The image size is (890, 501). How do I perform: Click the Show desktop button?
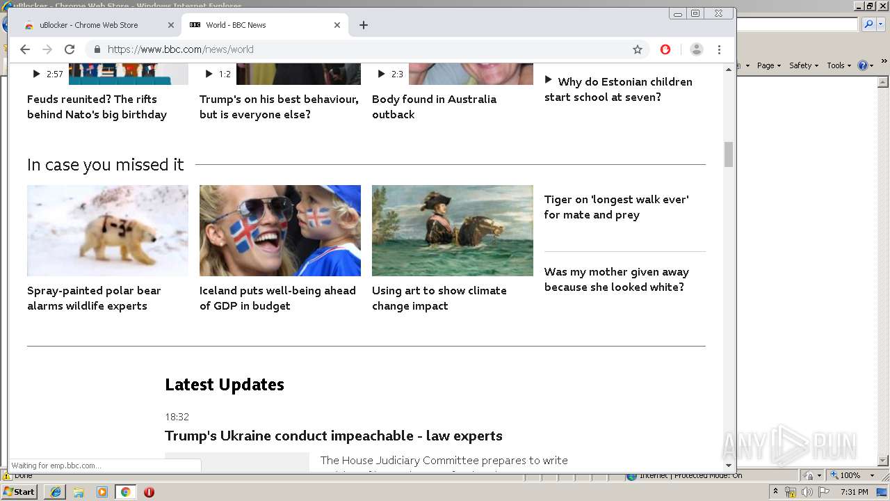(883, 492)
